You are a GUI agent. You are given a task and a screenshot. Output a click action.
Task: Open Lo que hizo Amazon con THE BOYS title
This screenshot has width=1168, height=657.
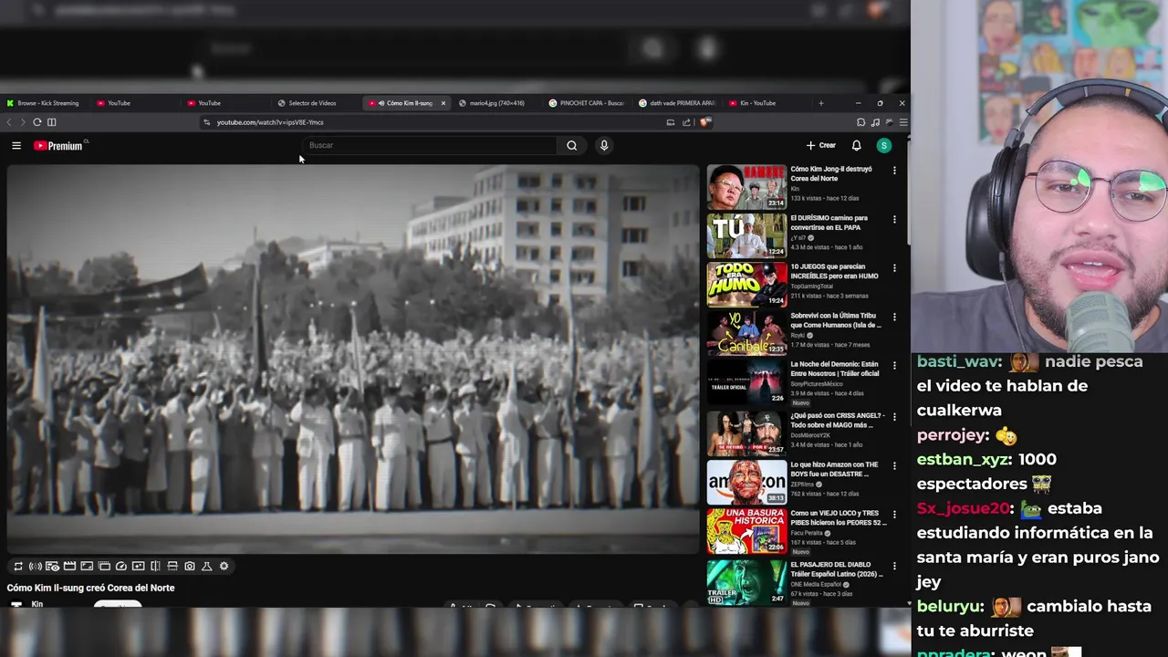click(834, 469)
